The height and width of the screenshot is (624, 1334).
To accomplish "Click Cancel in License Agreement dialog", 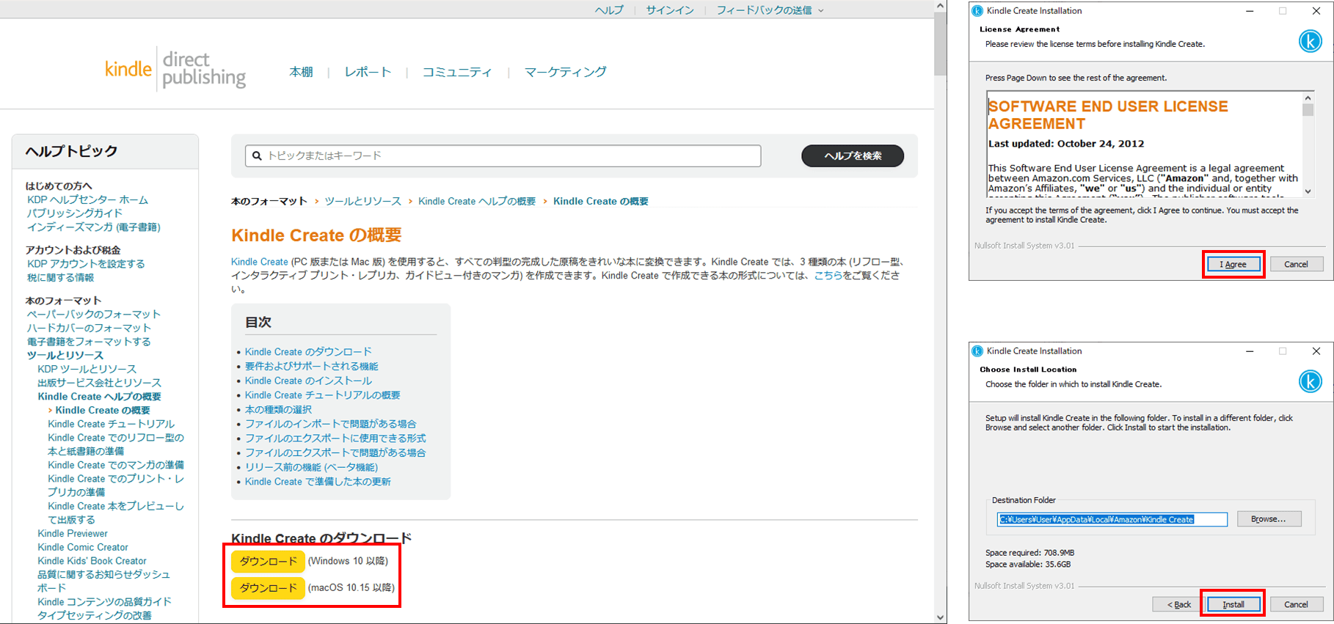I will 1296,264.
